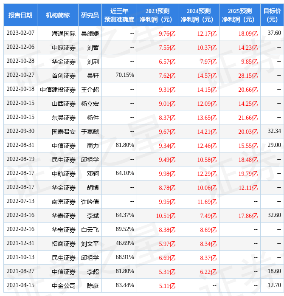
Task: Click the 2023 forecast 10.51亿
Action: coord(166,216)
